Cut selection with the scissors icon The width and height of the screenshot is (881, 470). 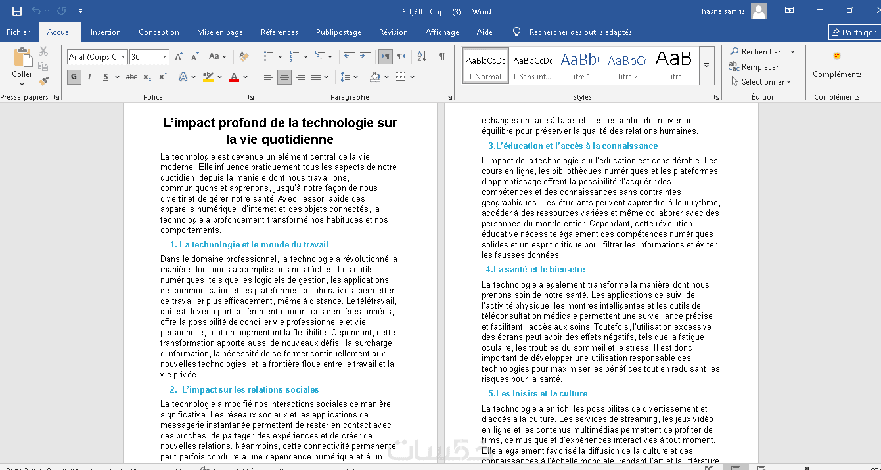pyautogui.click(x=43, y=51)
